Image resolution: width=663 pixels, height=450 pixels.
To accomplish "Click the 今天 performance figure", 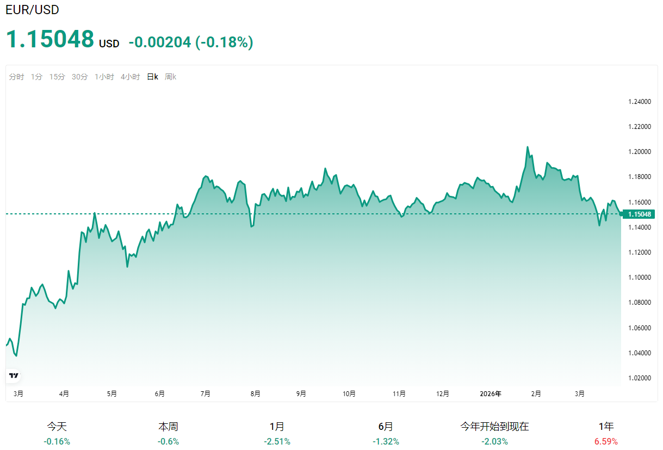I will pos(57,434).
